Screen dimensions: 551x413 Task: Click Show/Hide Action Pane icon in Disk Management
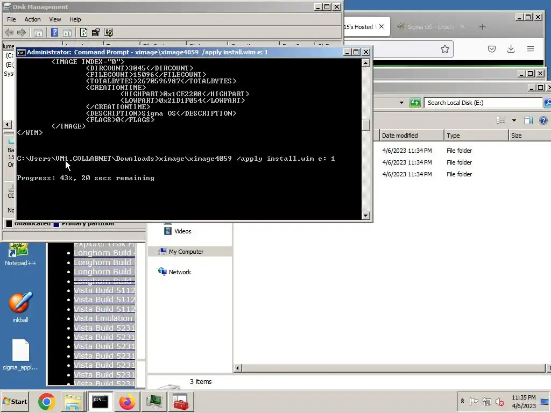point(67,33)
